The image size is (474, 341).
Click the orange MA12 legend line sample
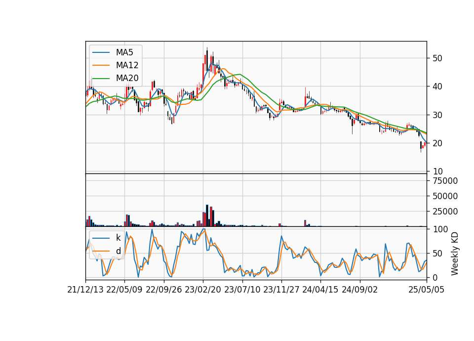(101, 65)
